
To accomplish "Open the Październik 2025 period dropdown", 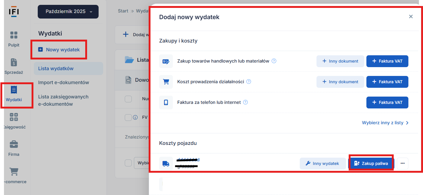I will (x=68, y=12).
